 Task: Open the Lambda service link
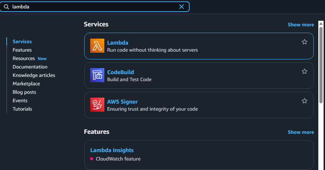118,43
